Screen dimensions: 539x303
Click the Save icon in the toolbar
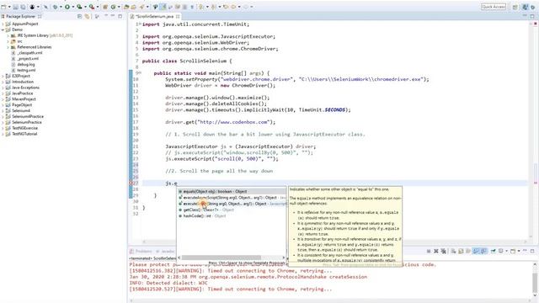pos(15,7)
